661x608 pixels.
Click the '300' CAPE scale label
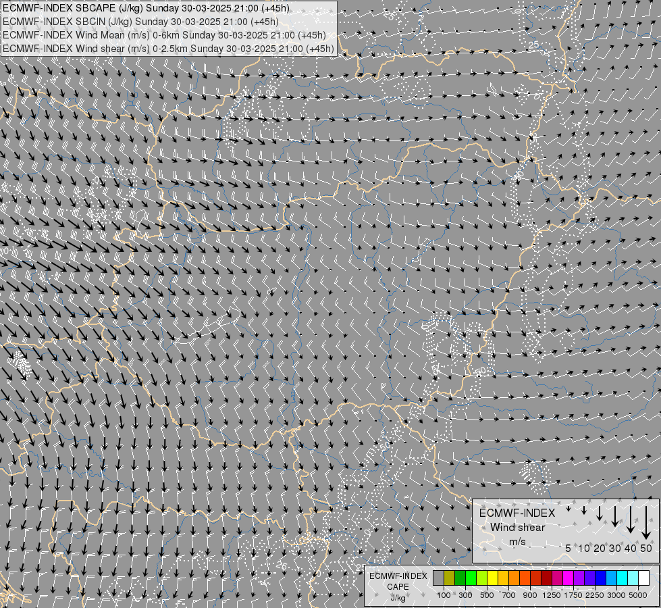[465, 595]
